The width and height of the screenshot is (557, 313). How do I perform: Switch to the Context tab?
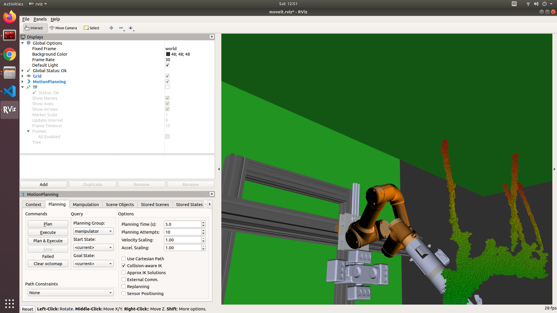pyautogui.click(x=33, y=204)
